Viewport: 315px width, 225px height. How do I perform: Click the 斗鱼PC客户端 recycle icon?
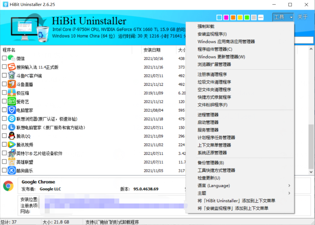tap(12, 75)
